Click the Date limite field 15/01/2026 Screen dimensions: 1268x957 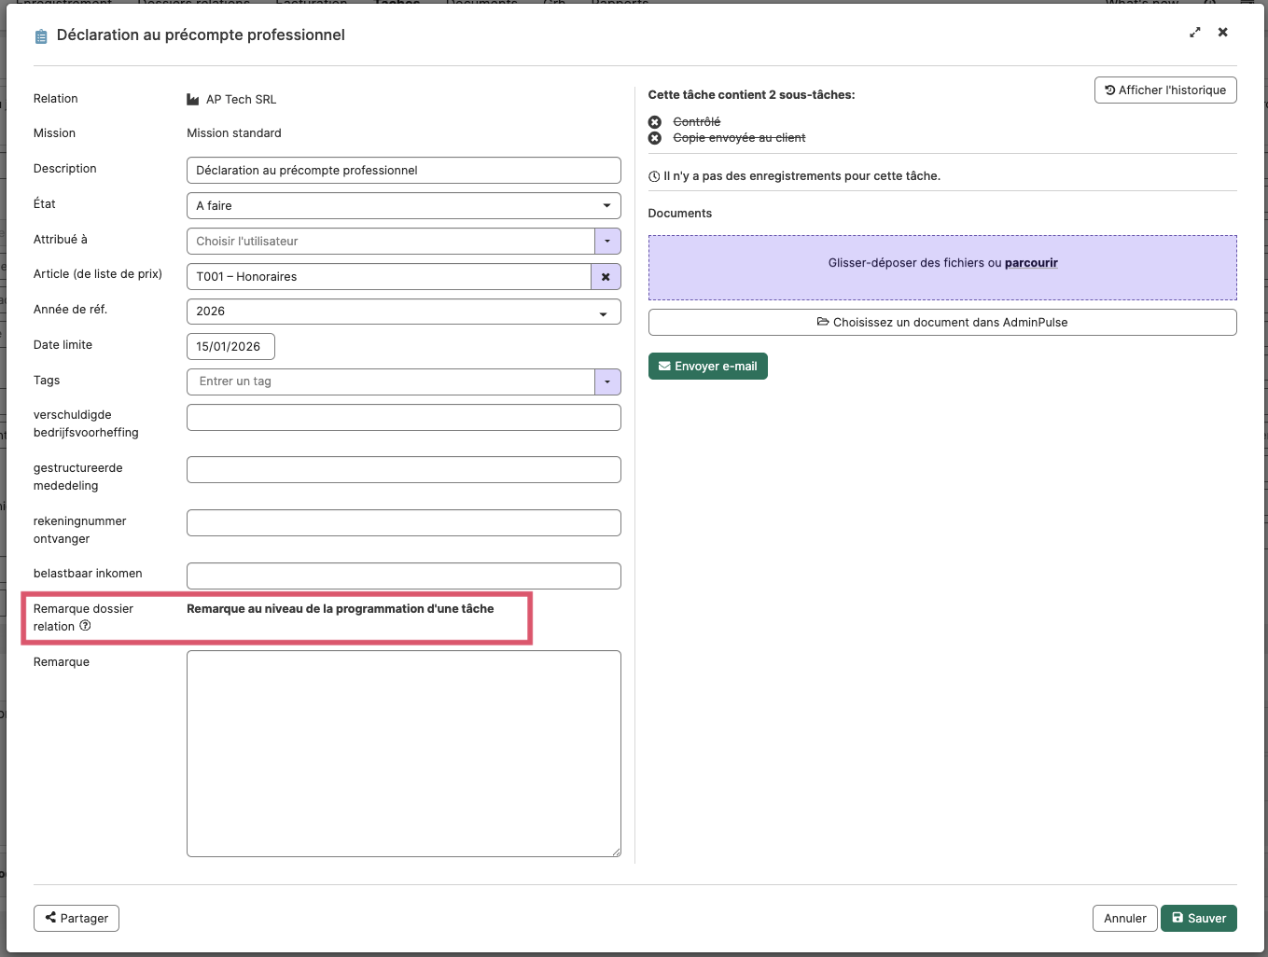click(230, 347)
